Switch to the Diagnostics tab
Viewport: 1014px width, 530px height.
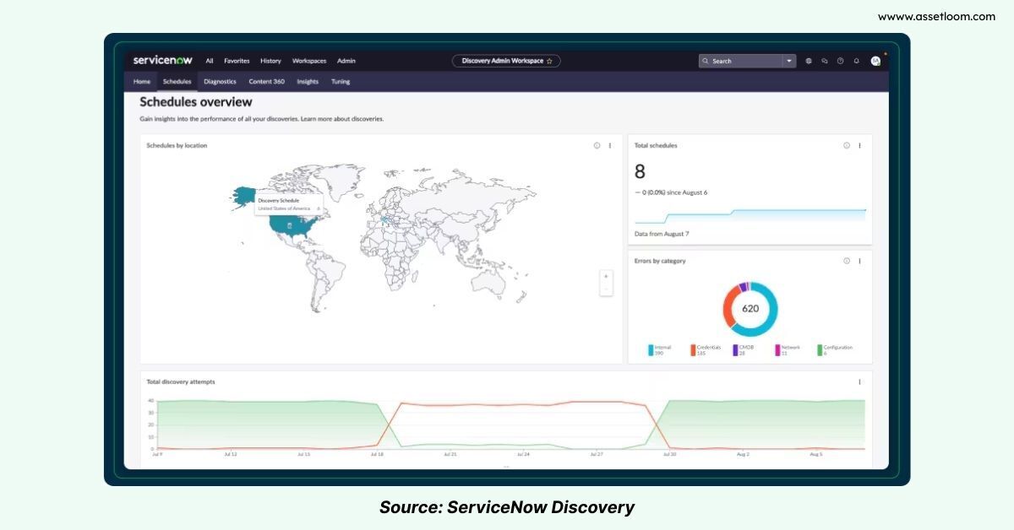click(220, 82)
